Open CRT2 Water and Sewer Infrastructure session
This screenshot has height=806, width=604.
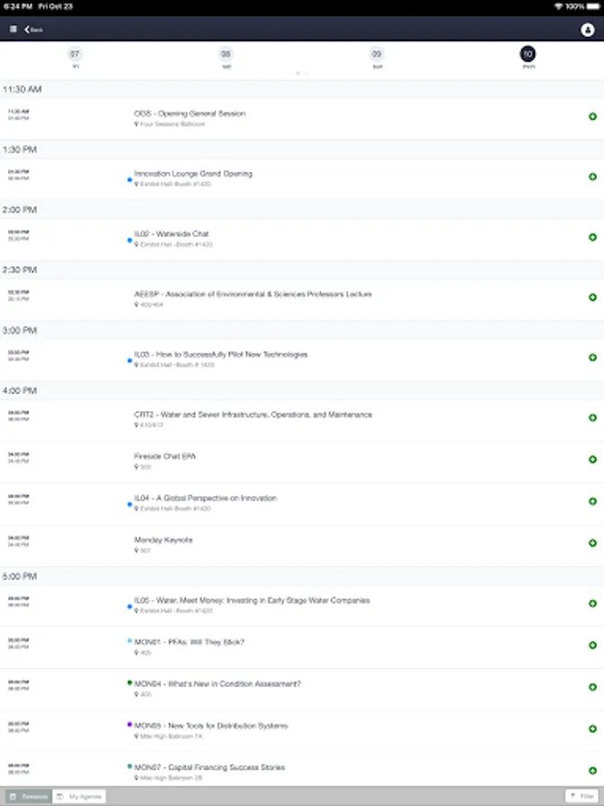pyautogui.click(x=253, y=415)
